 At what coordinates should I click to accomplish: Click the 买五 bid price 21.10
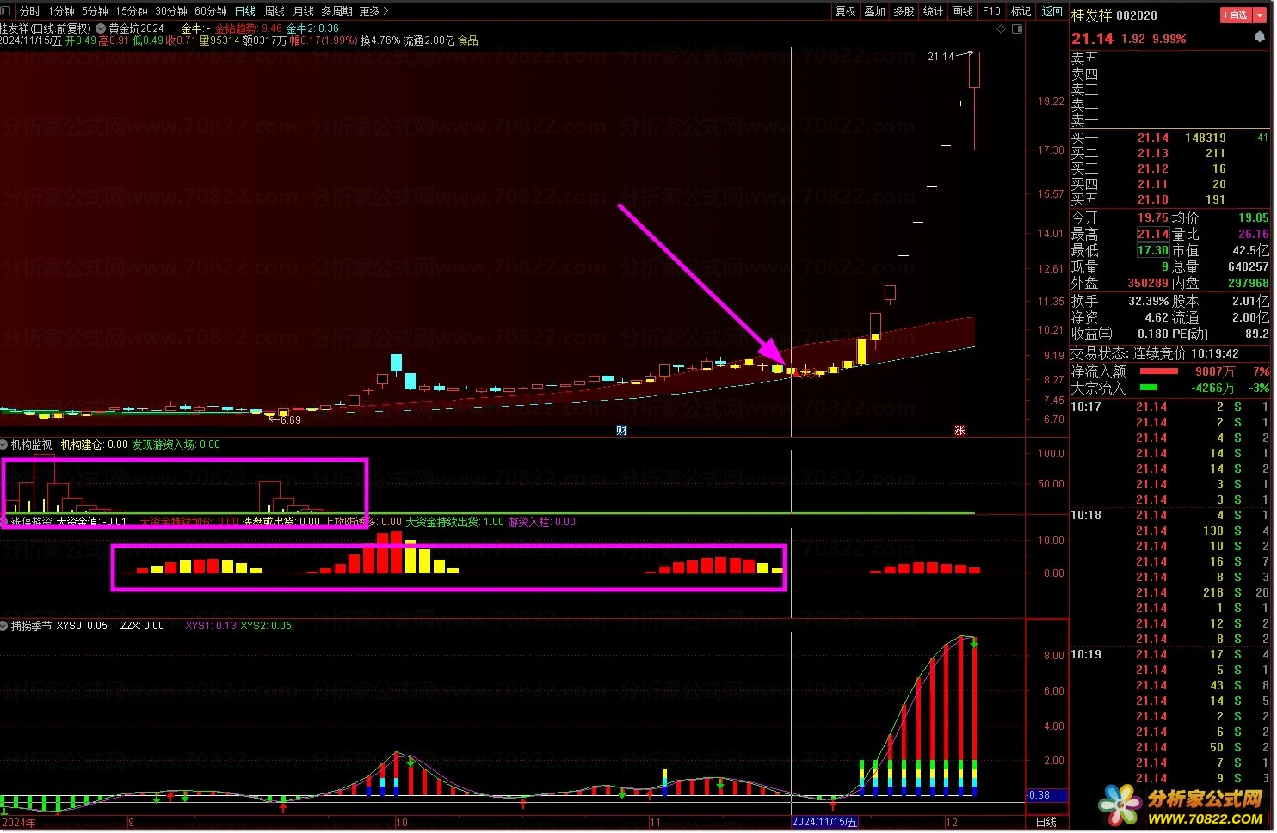[1153, 199]
